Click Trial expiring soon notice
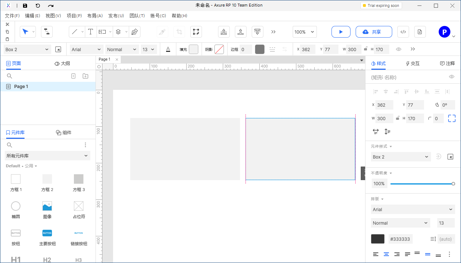Viewport: 461px width, 263px height. 381,5
